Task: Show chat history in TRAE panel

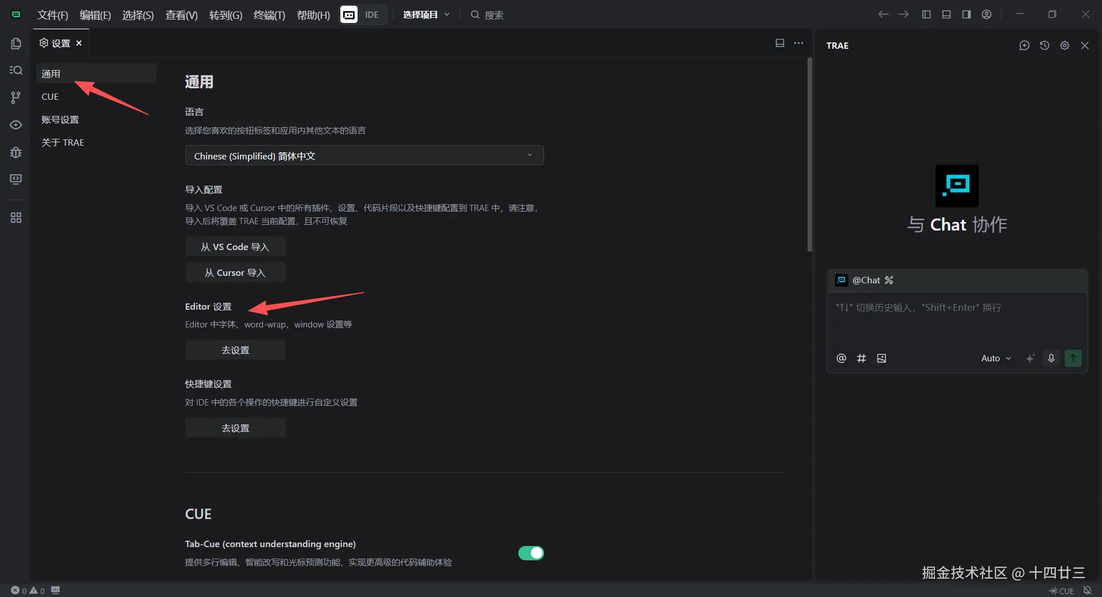Action: click(1045, 45)
